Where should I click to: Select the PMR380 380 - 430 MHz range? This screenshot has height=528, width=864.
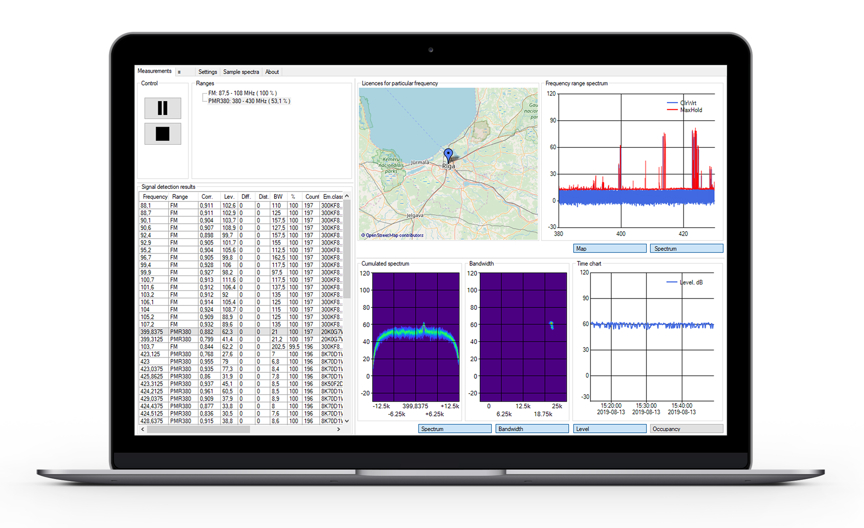click(249, 101)
